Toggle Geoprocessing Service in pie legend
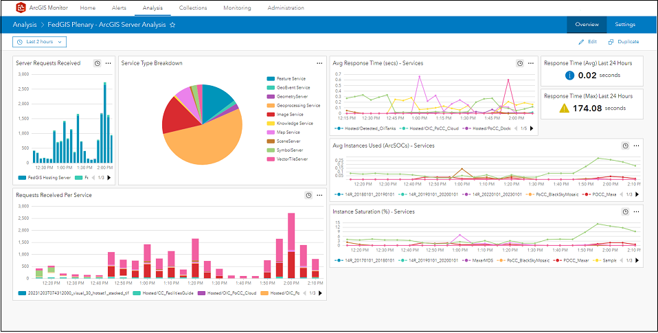Viewport: 658px width, 333px height. coord(293,106)
